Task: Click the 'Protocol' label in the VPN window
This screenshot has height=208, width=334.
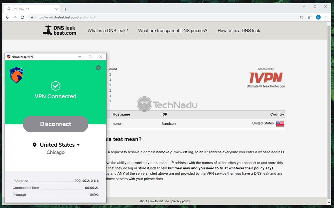Action: point(19,195)
